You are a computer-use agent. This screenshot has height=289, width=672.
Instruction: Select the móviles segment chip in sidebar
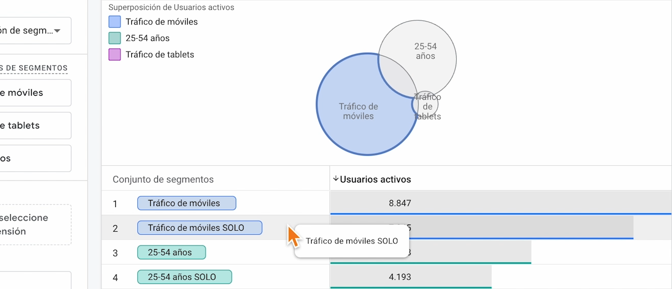coord(35,93)
